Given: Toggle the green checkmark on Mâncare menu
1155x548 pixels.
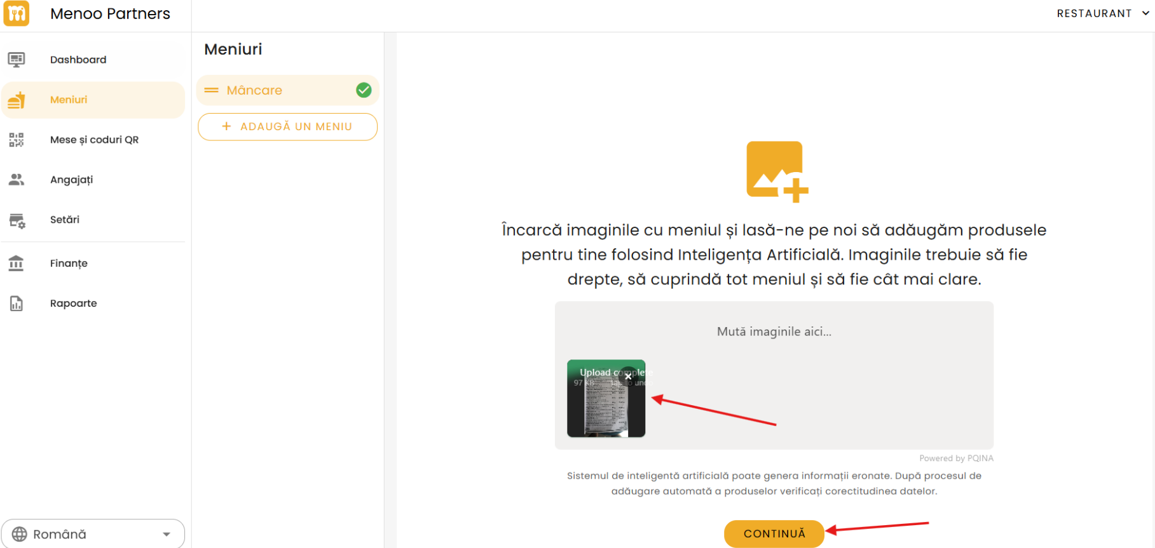Looking at the screenshot, I should point(364,90).
